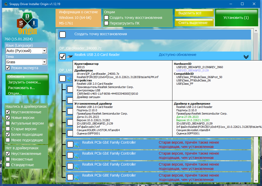Uncheck Realtek USB 2.0 Card Reader checkbox
Viewport: 262px width, 186px height.
63,56
